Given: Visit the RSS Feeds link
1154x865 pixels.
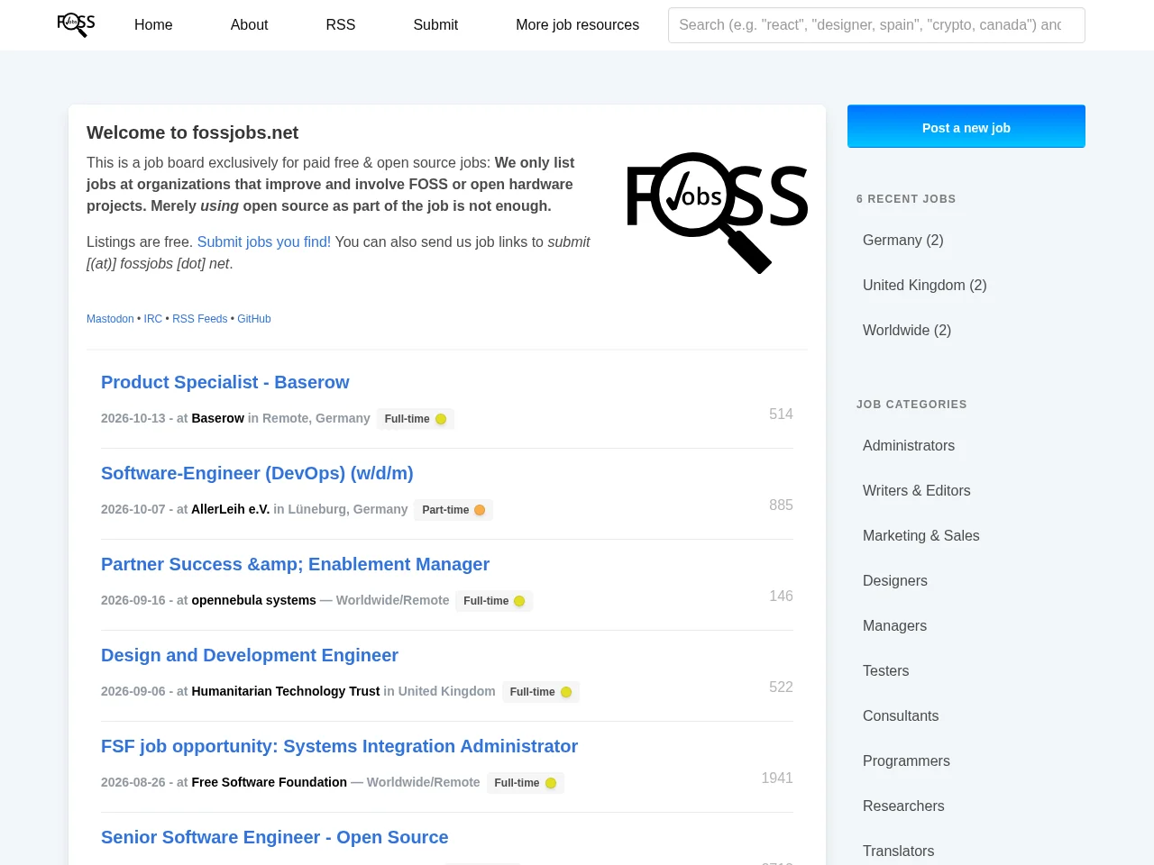Looking at the screenshot, I should (200, 319).
